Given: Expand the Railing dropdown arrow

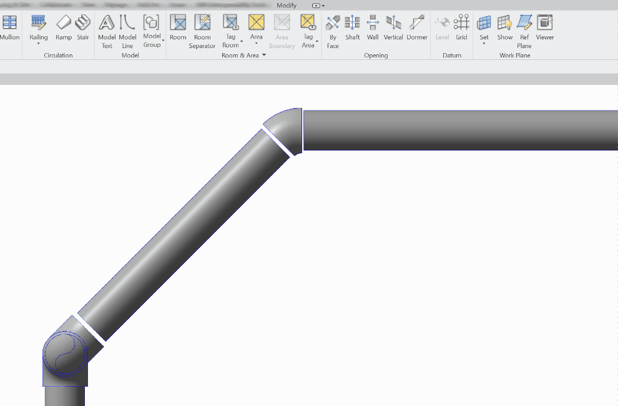Looking at the screenshot, I should [x=38, y=44].
